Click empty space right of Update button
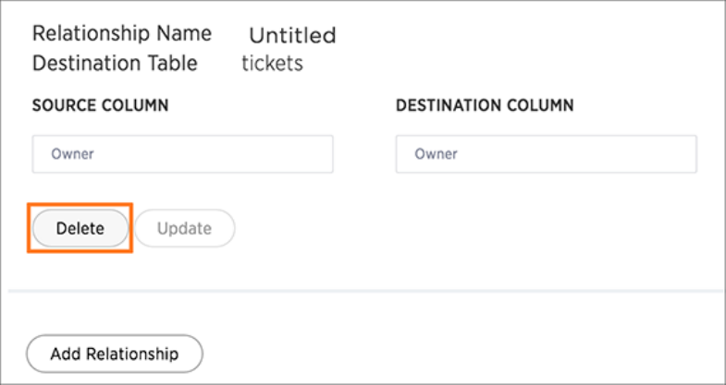Screen dimensions: 726x385 pos(416,229)
